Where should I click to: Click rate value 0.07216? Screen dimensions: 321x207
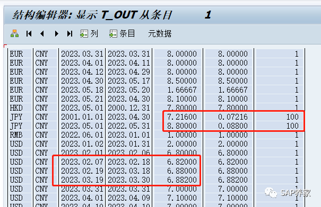[233, 117]
